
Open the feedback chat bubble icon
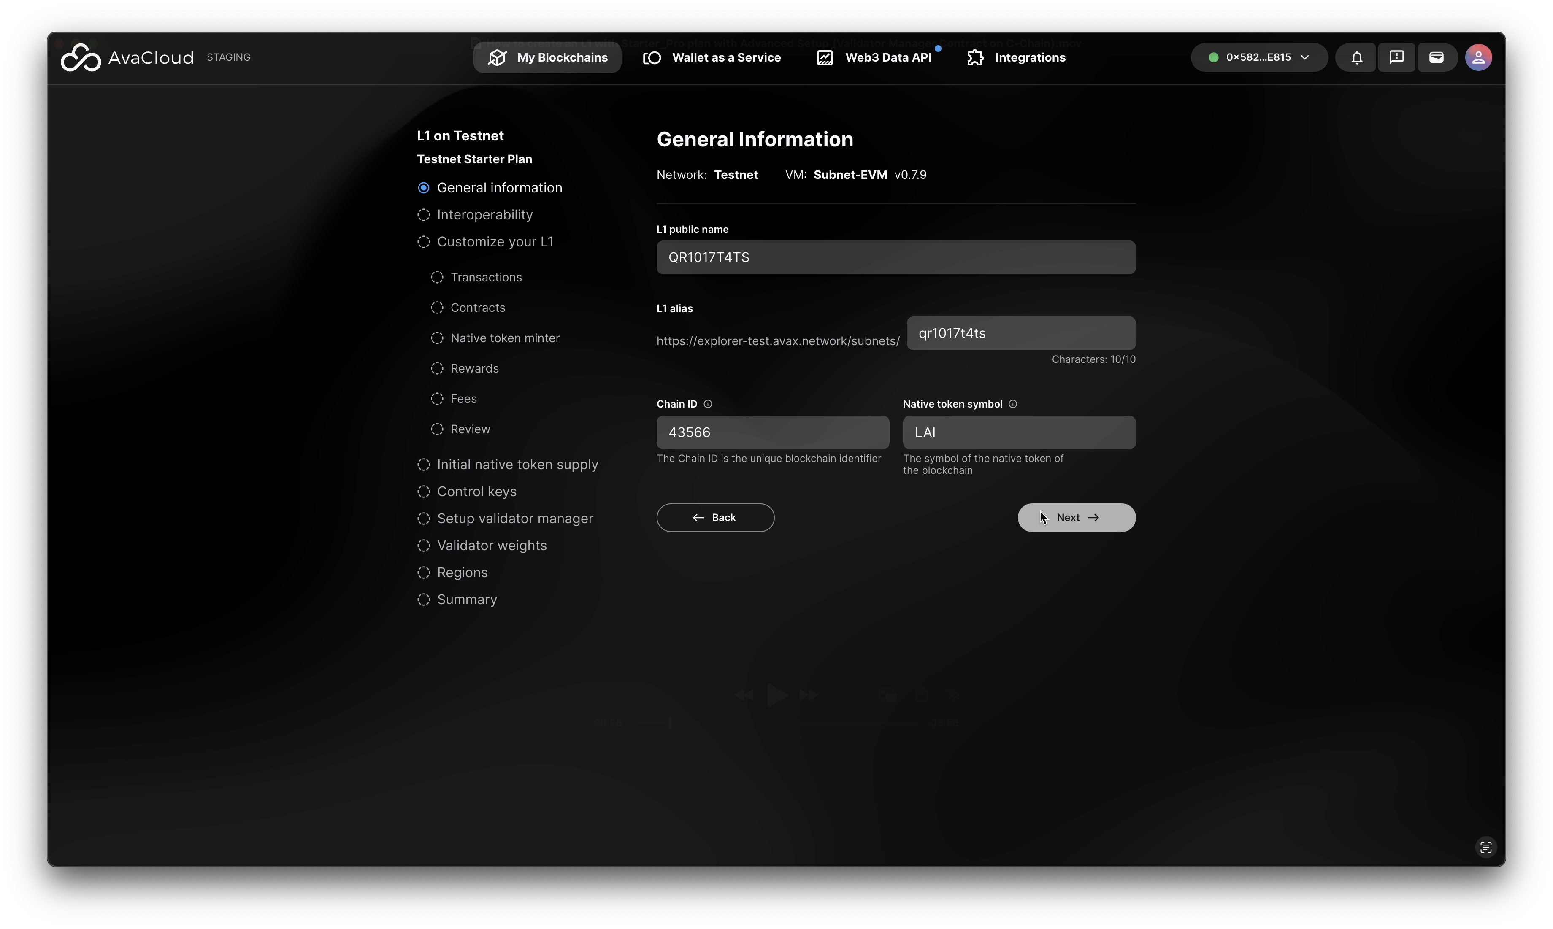coord(1396,58)
